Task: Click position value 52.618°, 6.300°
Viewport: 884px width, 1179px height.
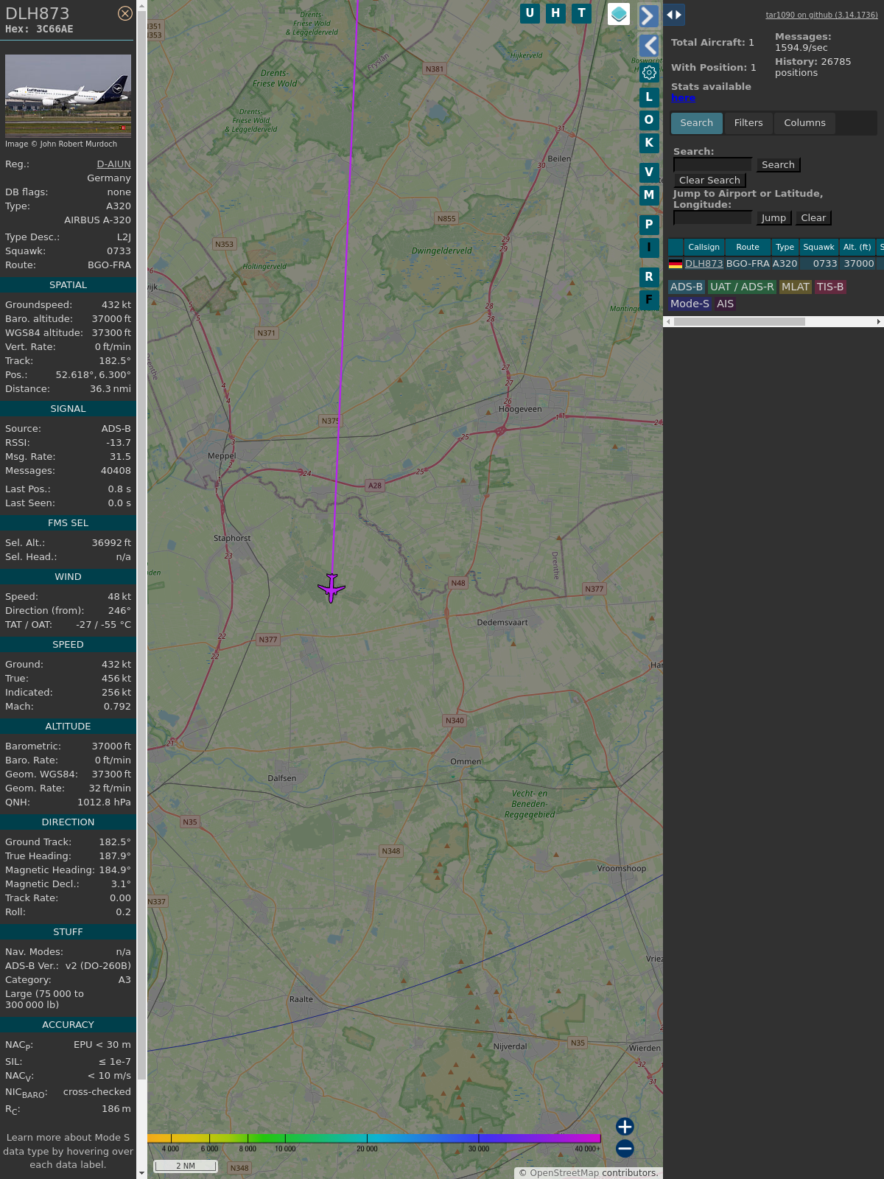Action: 93,375
